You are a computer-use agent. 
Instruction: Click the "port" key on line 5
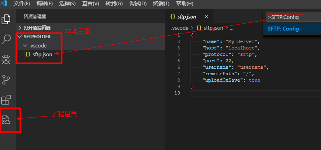pos(211,61)
